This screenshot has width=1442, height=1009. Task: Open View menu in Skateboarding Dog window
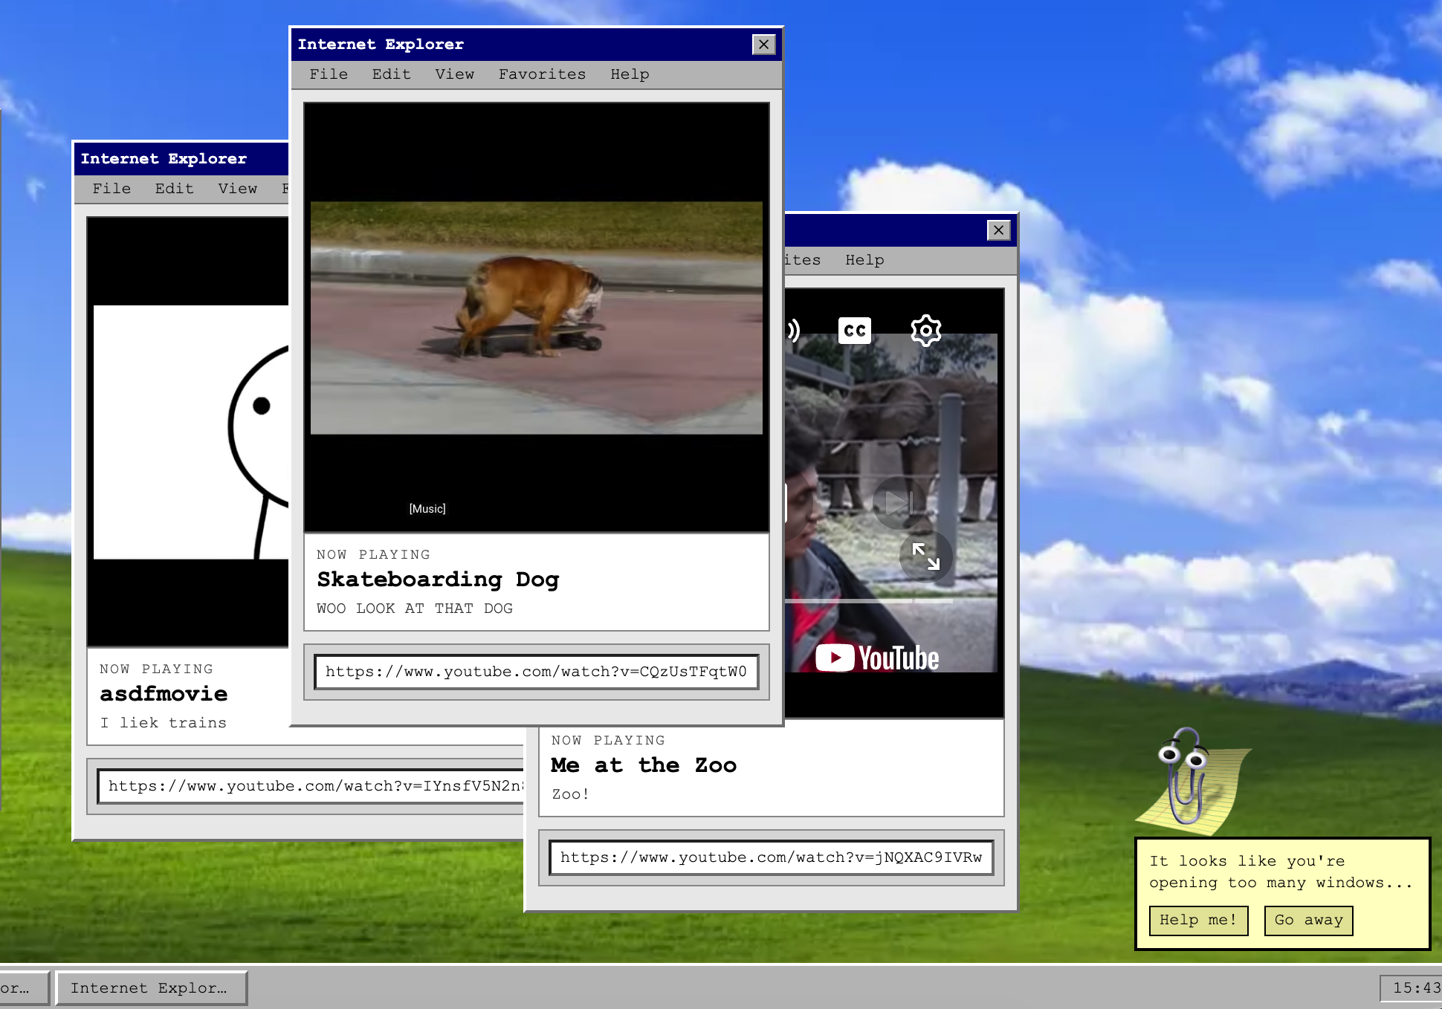(x=455, y=74)
